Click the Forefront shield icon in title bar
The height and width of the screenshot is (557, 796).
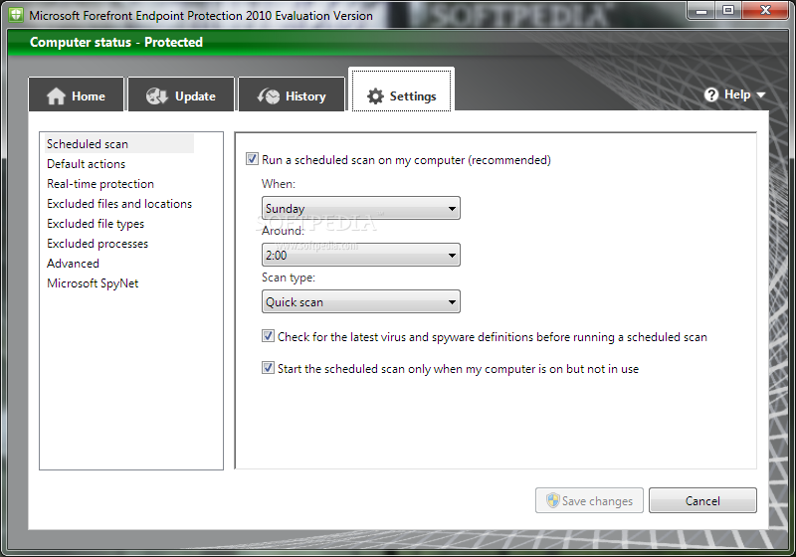pyautogui.click(x=16, y=15)
